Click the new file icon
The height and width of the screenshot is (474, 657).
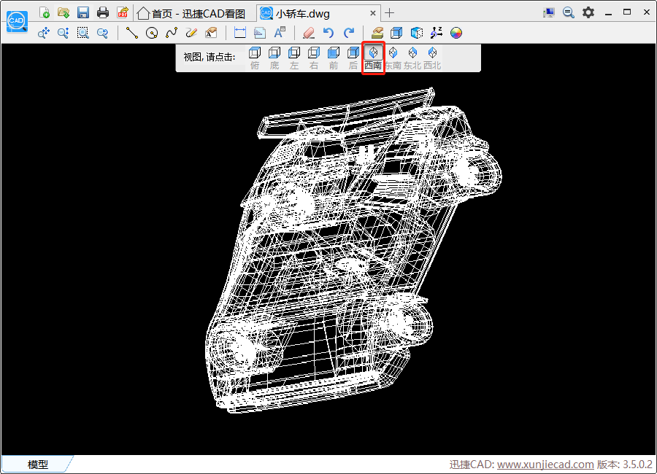coord(44,12)
